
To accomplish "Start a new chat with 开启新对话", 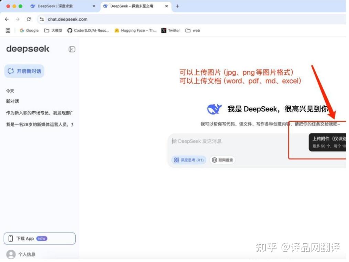I will pyautogui.click(x=24, y=71).
